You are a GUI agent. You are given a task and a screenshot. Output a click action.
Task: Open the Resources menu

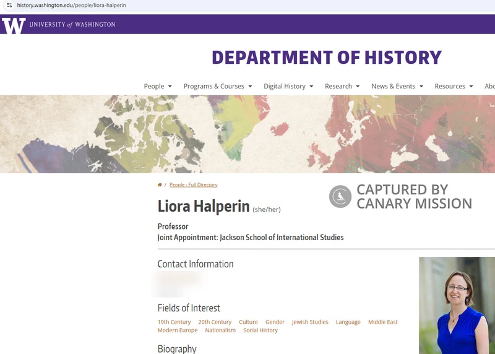click(450, 86)
